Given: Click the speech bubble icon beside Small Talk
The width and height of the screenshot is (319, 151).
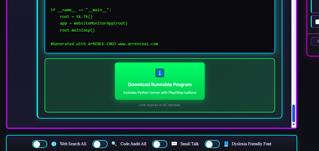Looking at the screenshot, I should point(174,144).
